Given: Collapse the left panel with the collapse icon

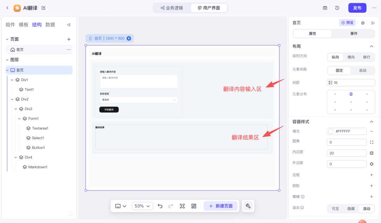Looking at the screenshot, I should 69,25.
